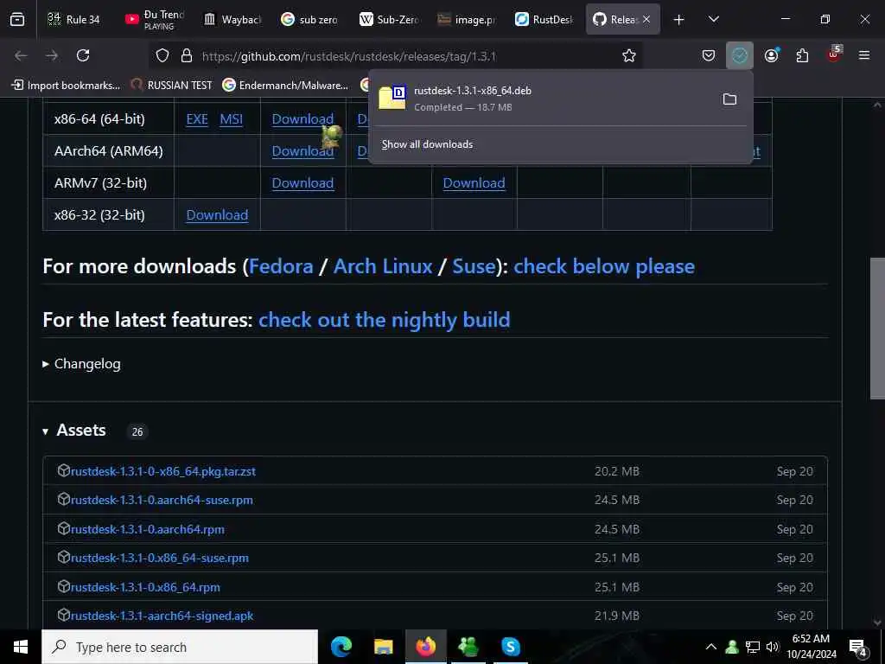Click the taskbar search box
Screen dimensions: 885x664
point(180,647)
